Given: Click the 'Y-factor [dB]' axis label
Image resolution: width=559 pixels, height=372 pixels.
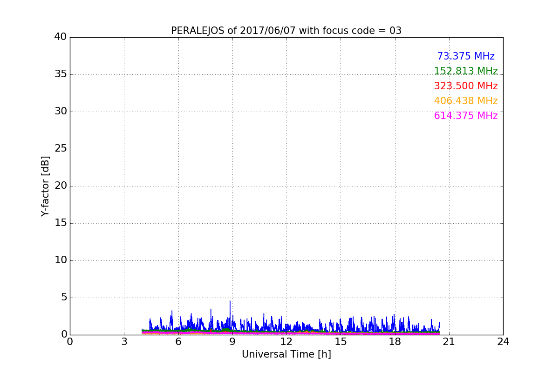Looking at the screenshot, I should coord(45,186).
